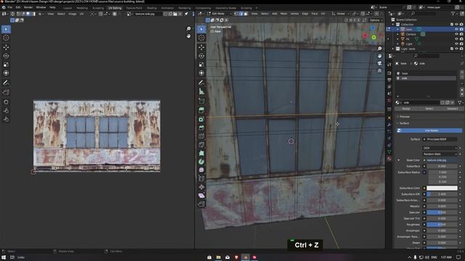The image size is (465, 261).
Task: Select the Cursor tool in UV editor toolbar
Action: coord(6,38)
